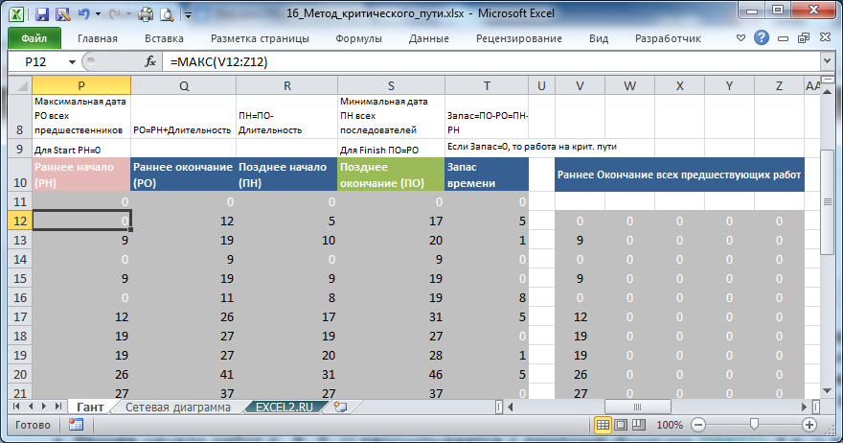
Task: Open the Рецензирование ribbon tab
Action: click(x=519, y=38)
